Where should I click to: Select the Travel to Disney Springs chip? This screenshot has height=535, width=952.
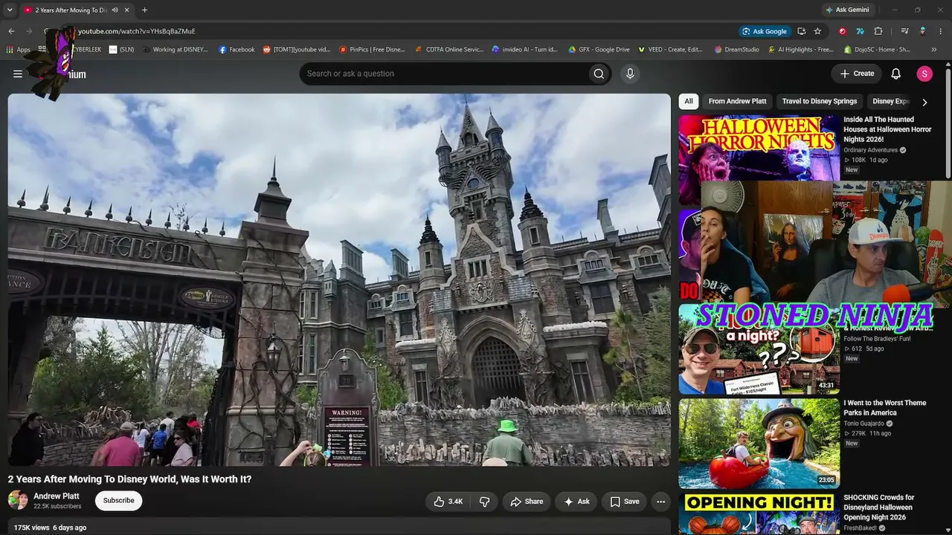click(820, 102)
